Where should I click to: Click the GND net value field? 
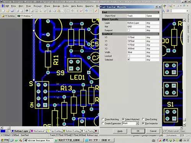(x=136, y=27)
